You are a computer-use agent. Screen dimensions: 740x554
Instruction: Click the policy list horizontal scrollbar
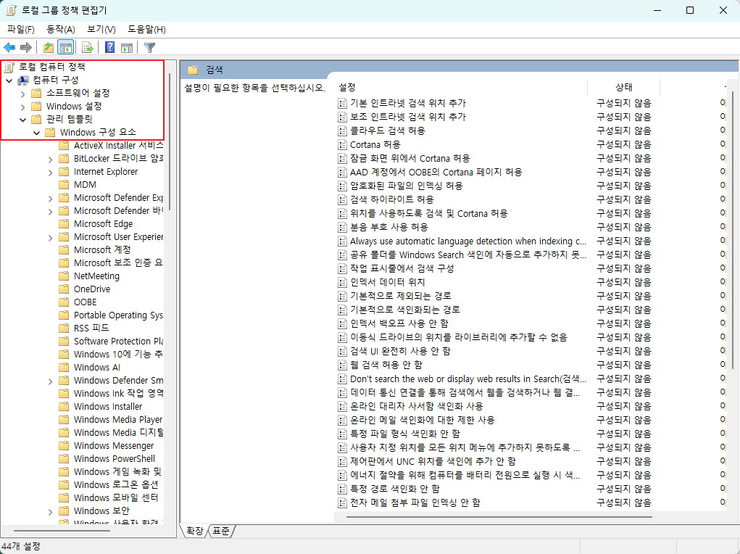[x=499, y=517]
